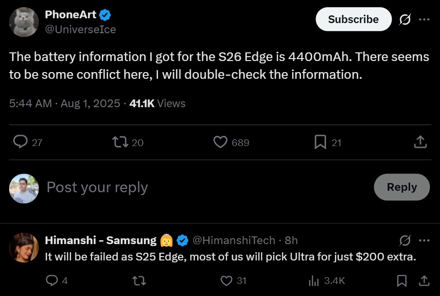Expand more options on Himanshi's reply
The height and width of the screenshot is (296, 440).
(424, 240)
